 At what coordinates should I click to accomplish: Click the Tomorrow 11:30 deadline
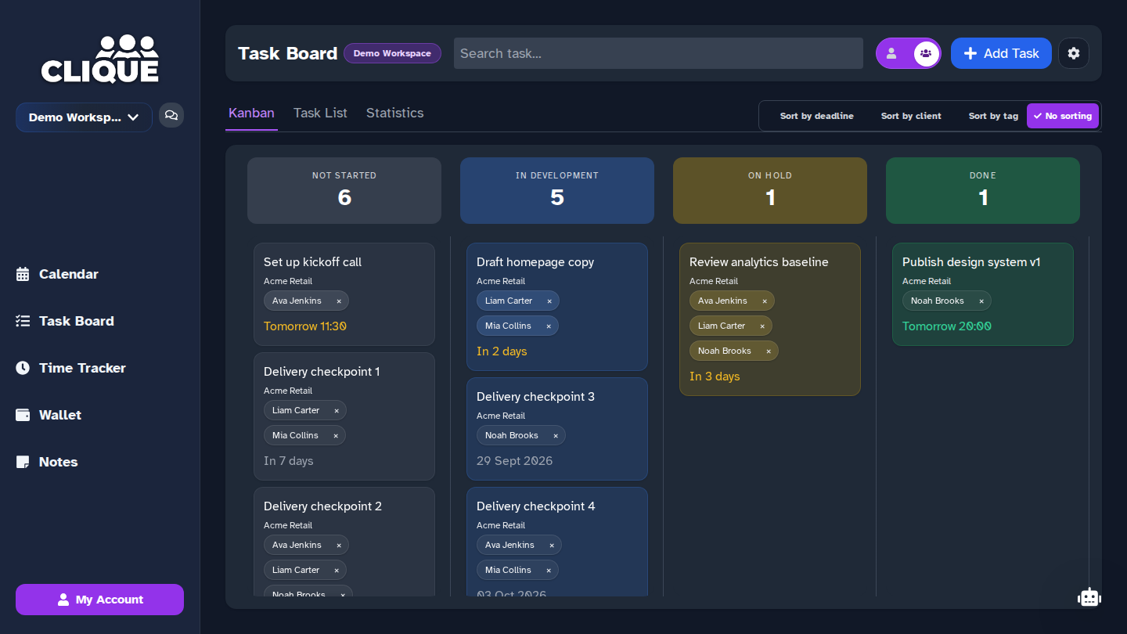point(305,326)
